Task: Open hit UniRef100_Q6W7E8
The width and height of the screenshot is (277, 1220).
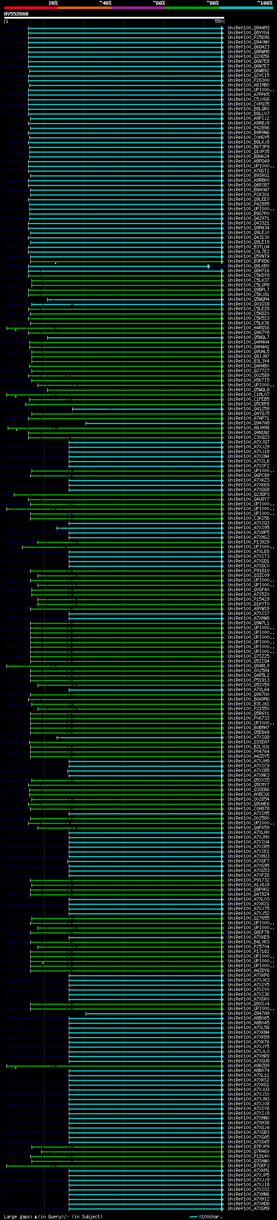Action: (248, 61)
